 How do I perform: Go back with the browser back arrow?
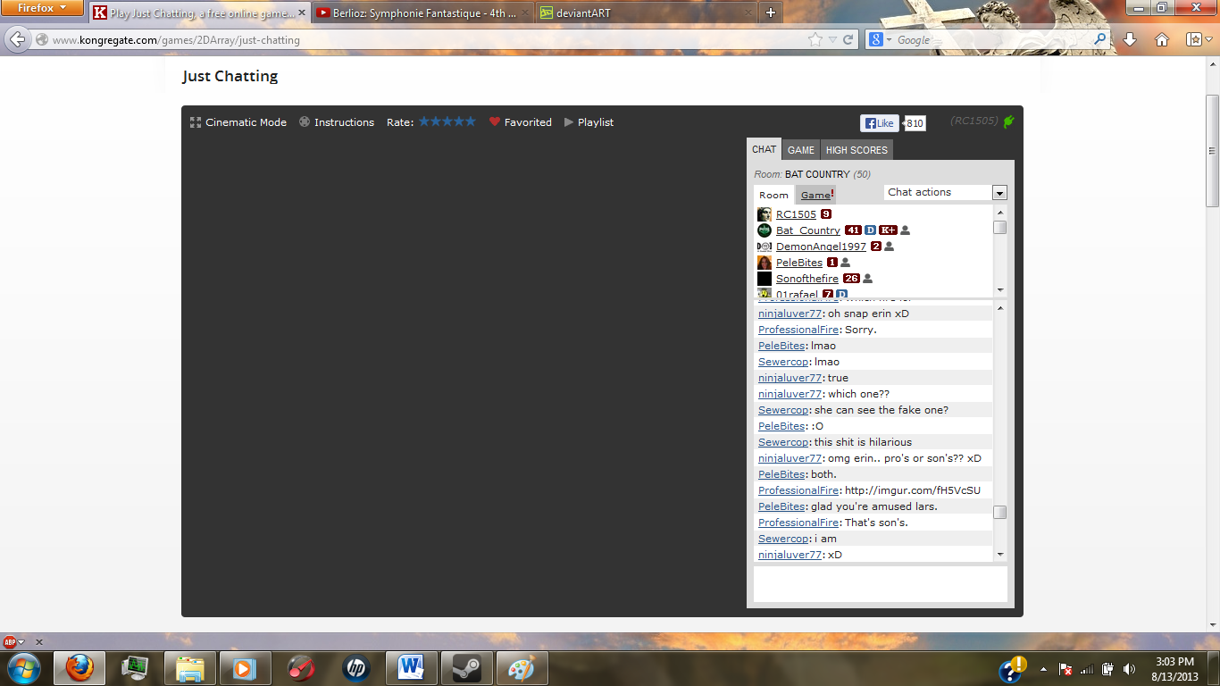(x=18, y=39)
